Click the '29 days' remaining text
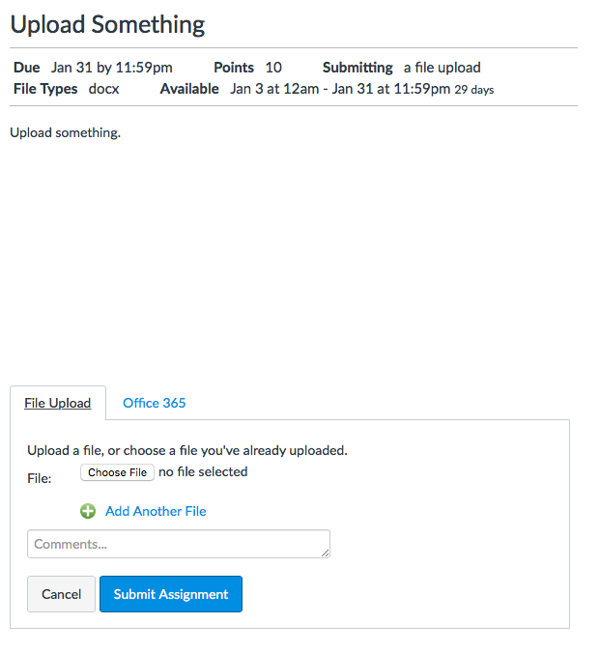This screenshot has height=652, width=600. [x=474, y=90]
